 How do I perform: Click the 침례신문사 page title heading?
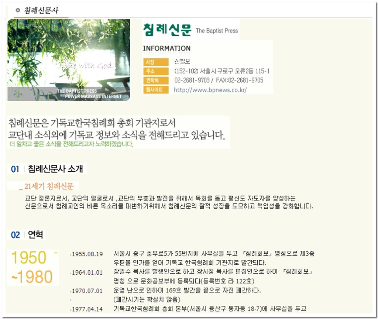point(41,10)
